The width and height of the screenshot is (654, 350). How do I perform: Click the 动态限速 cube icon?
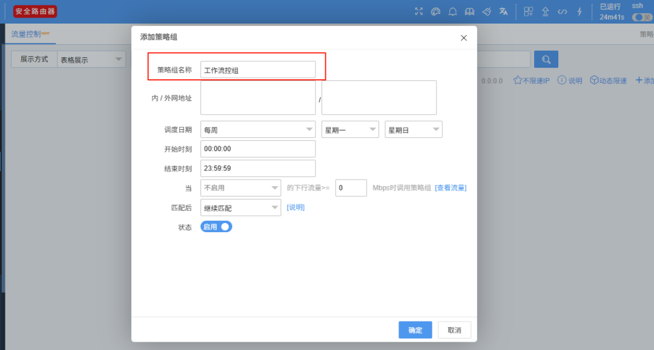(x=594, y=80)
